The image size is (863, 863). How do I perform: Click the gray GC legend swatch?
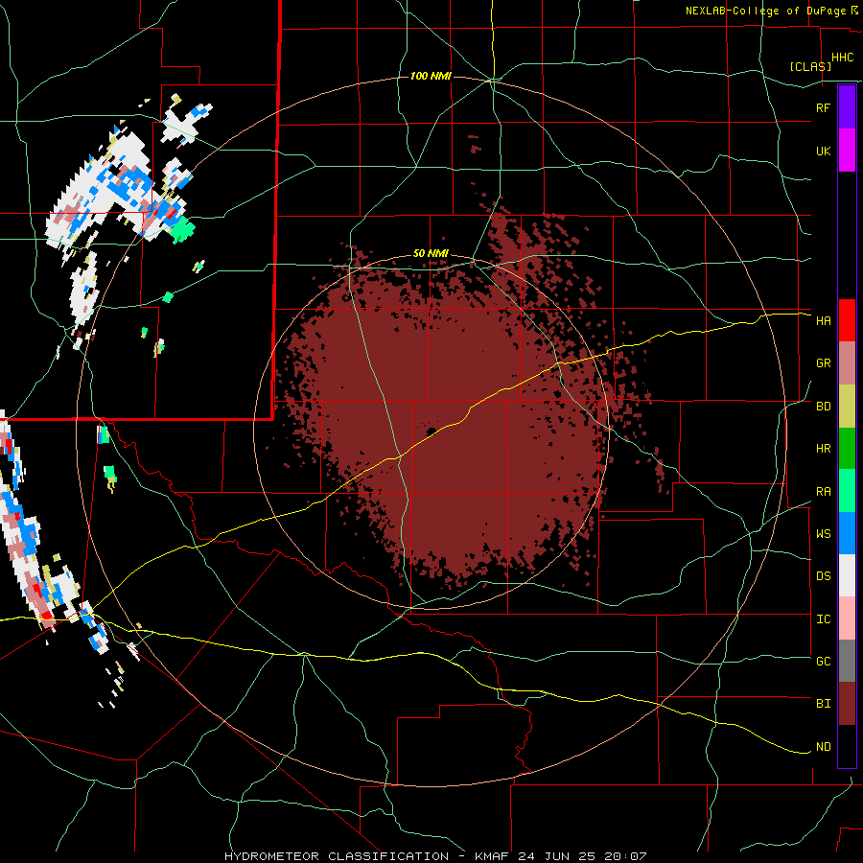click(x=847, y=661)
